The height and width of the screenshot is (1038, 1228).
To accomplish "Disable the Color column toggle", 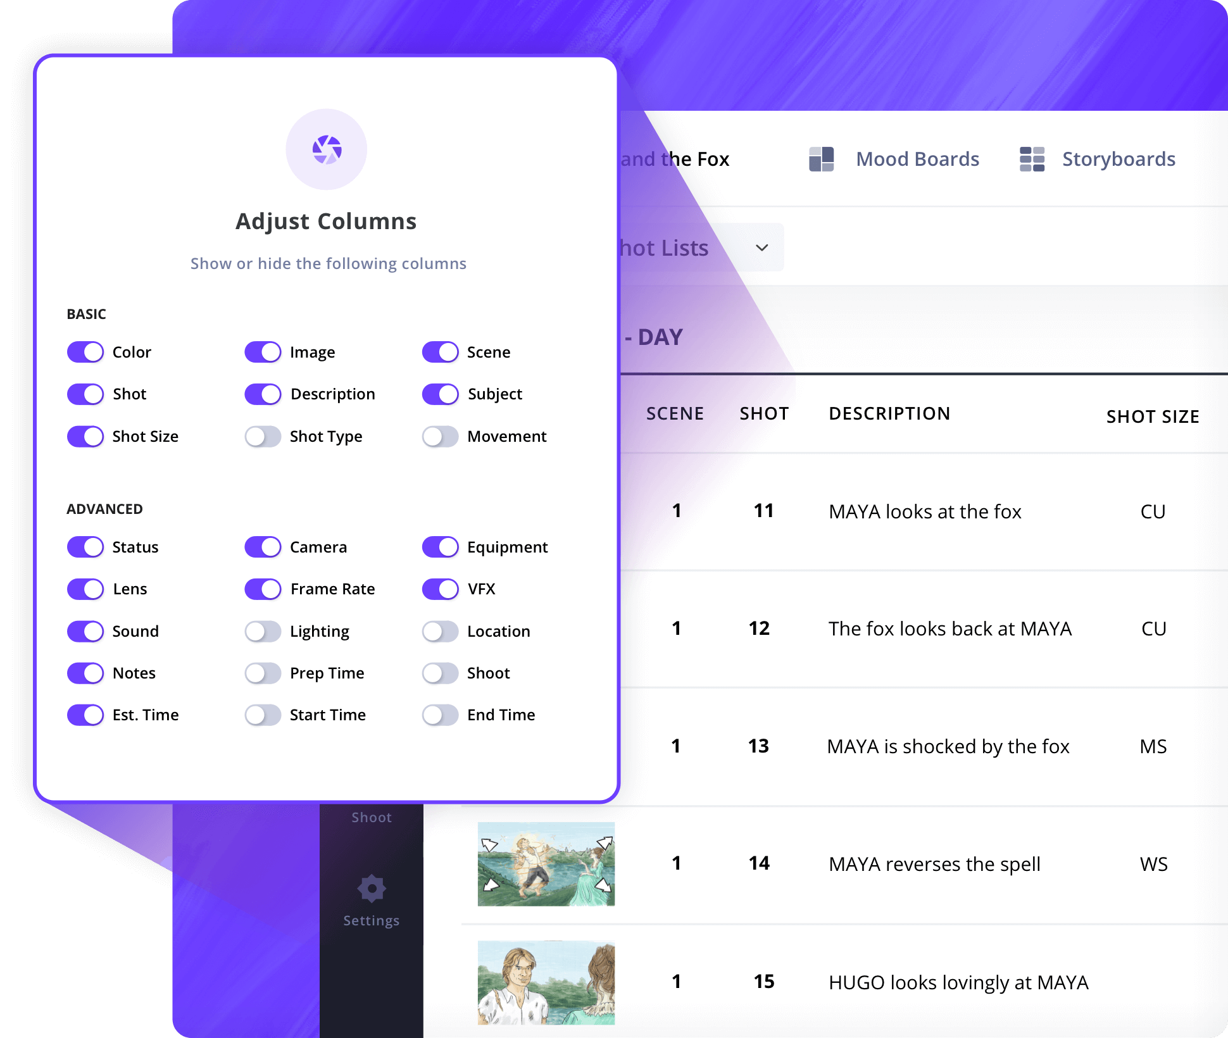I will (85, 352).
